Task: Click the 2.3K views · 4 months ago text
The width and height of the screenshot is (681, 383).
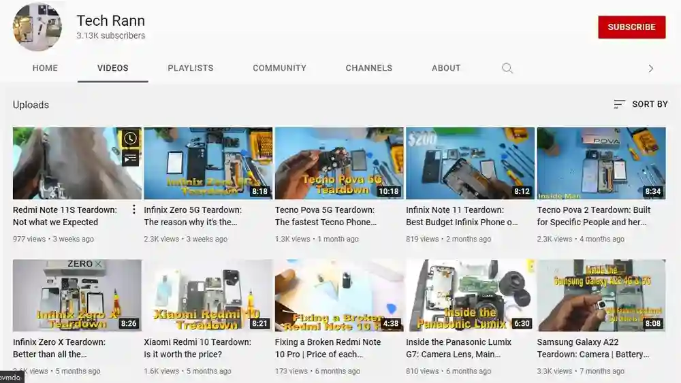Action: pos(581,239)
